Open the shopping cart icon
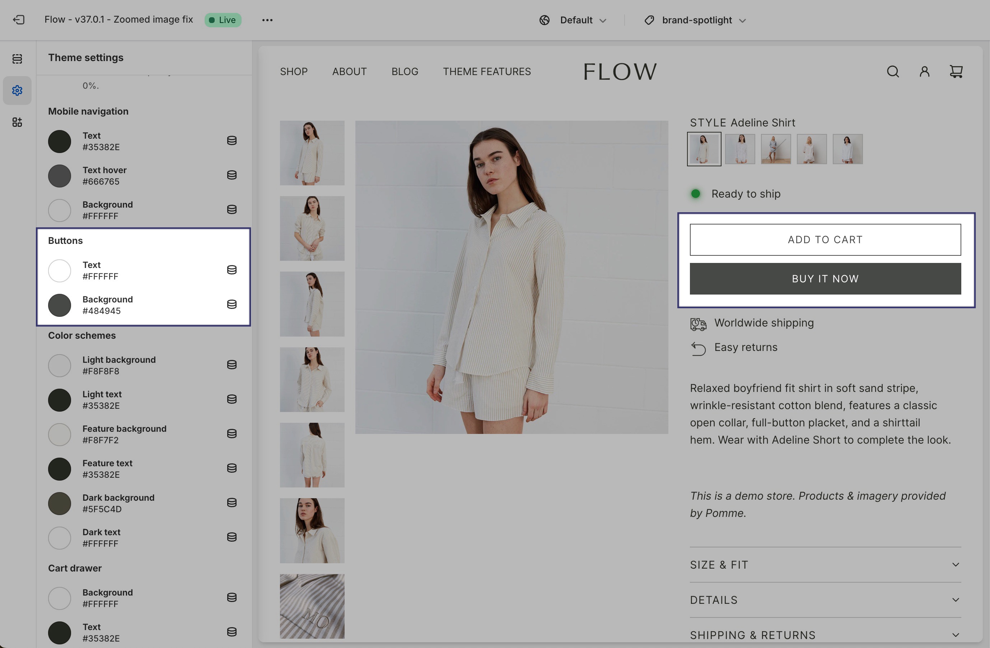 click(x=956, y=71)
